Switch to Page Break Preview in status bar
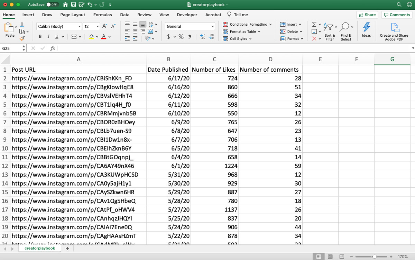The image size is (415, 260). pyautogui.click(x=341, y=257)
